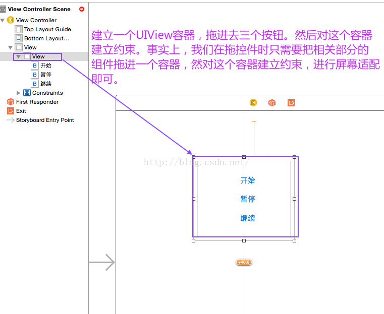Select First Responder row label
Screen dimensions: 384x314
(x=37, y=102)
